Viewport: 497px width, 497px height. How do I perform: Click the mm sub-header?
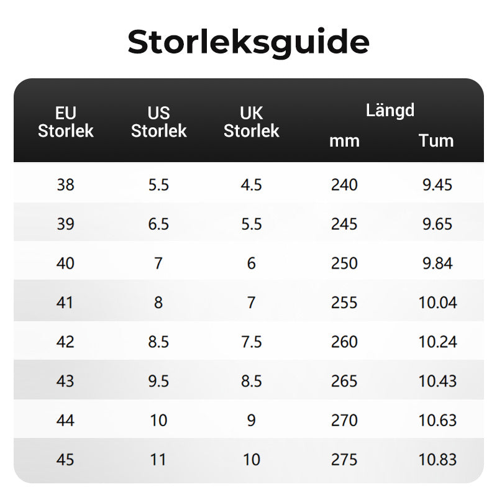344,141
